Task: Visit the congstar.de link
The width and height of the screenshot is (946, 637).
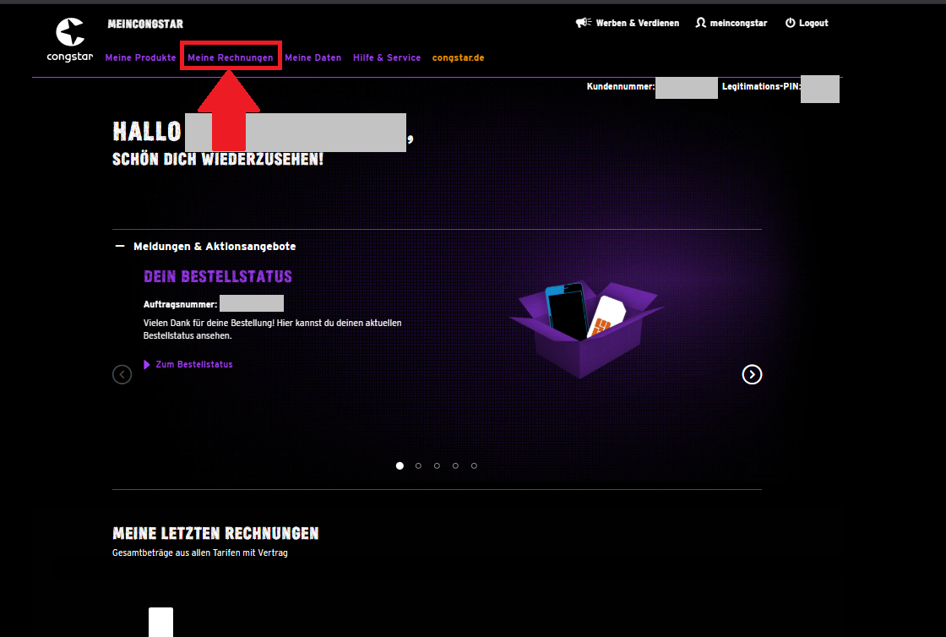Action: [x=458, y=58]
